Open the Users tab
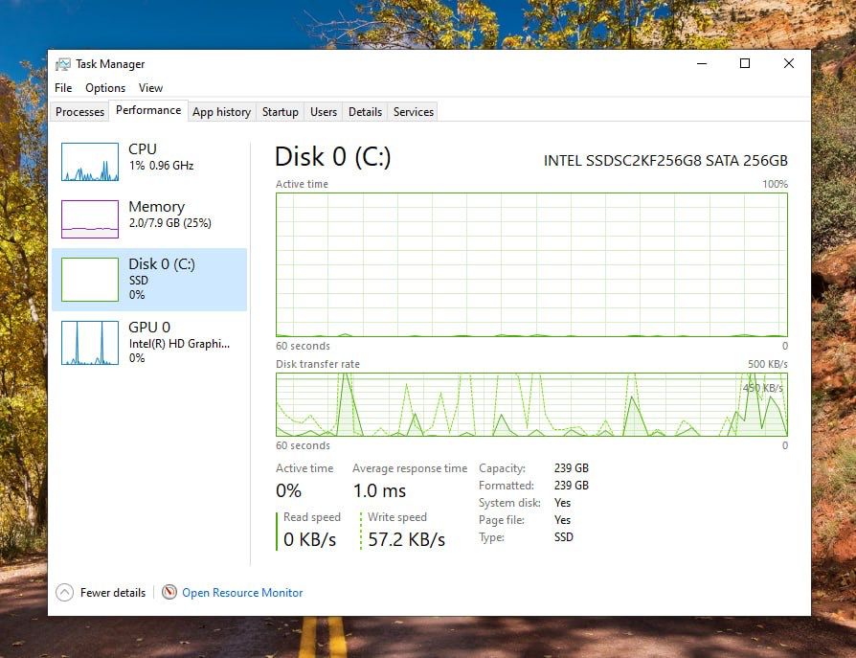 tap(324, 112)
